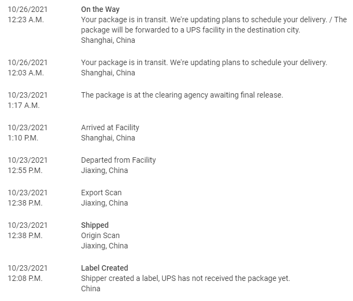Image resolution: width=353 pixels, height=301 pixels.
Task: Select the 12:55 P.M. departure timestamp
Action: [25, 170]
